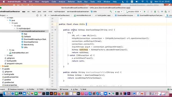Launch Sublime Text from the Dock
The height and width of the screenshot is (97, 172).
pos(55,93)
